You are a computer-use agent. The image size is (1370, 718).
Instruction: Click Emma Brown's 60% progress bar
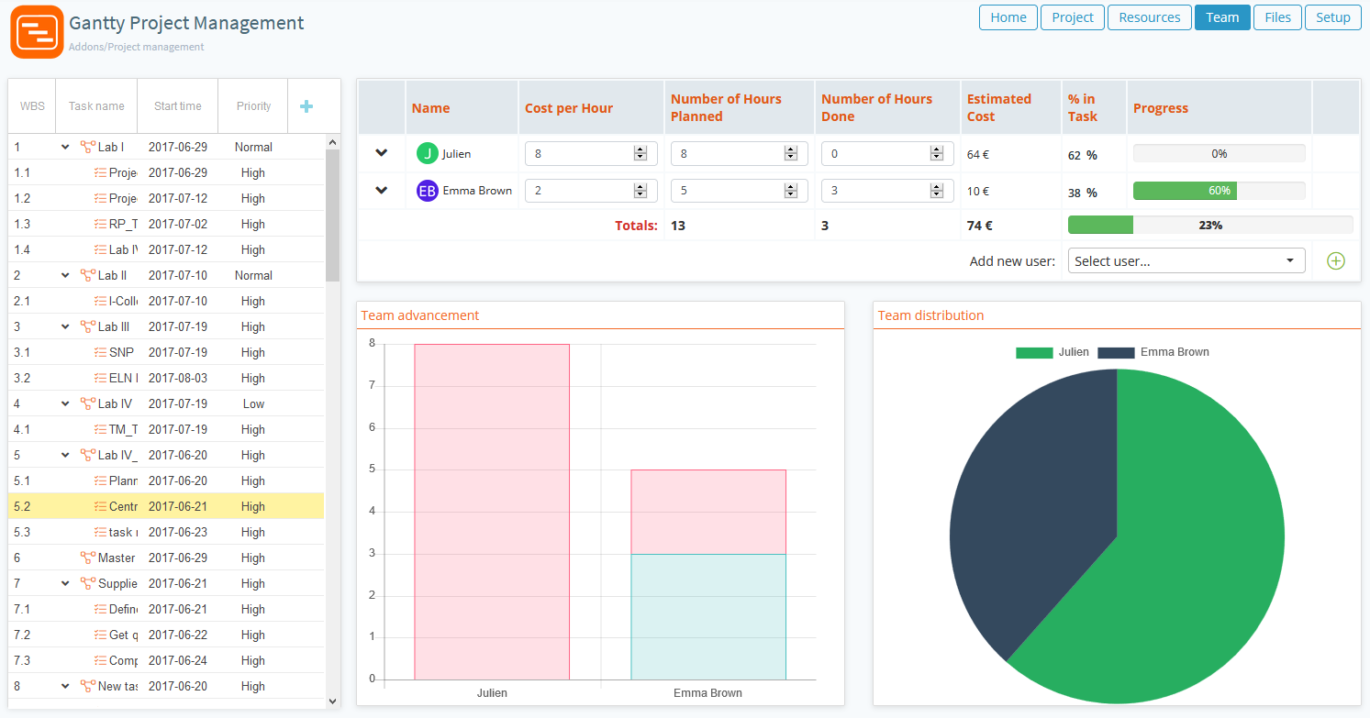tap(1219, 191)
